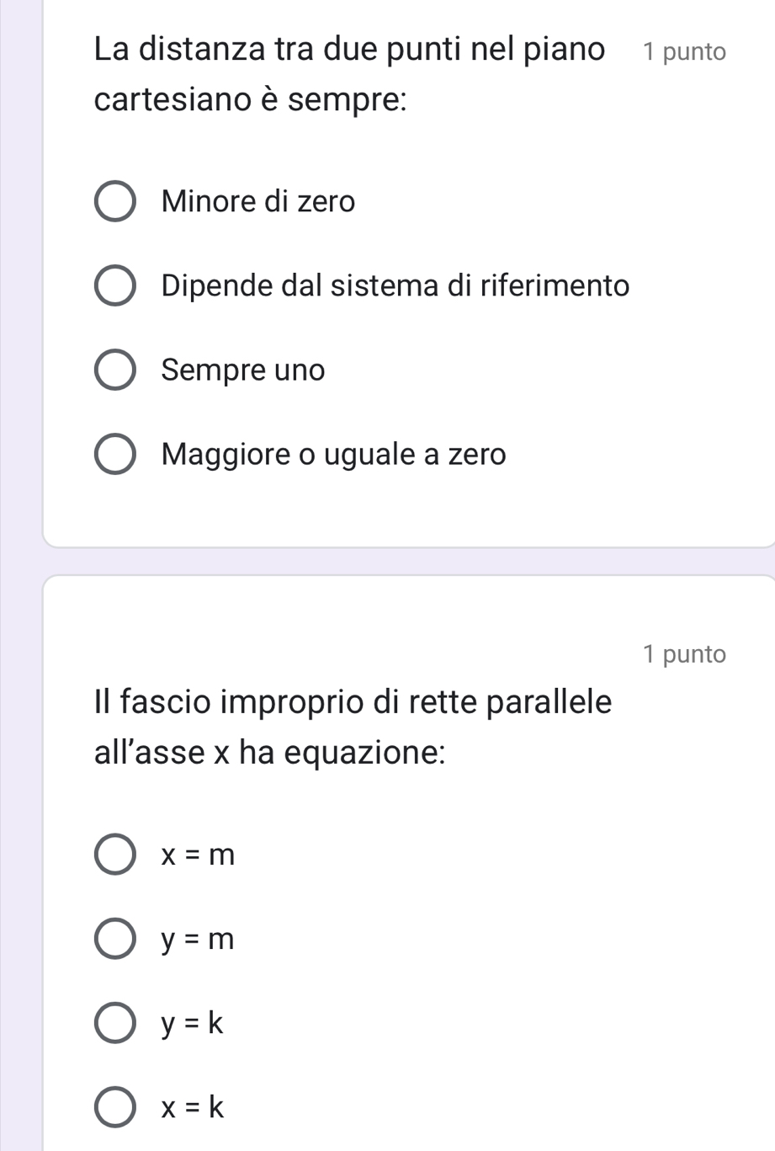This screenshot has height=1151, width=775.
Task: Pick the "Maggiore o uguale a zero" radio button
Action: point(114,455)
